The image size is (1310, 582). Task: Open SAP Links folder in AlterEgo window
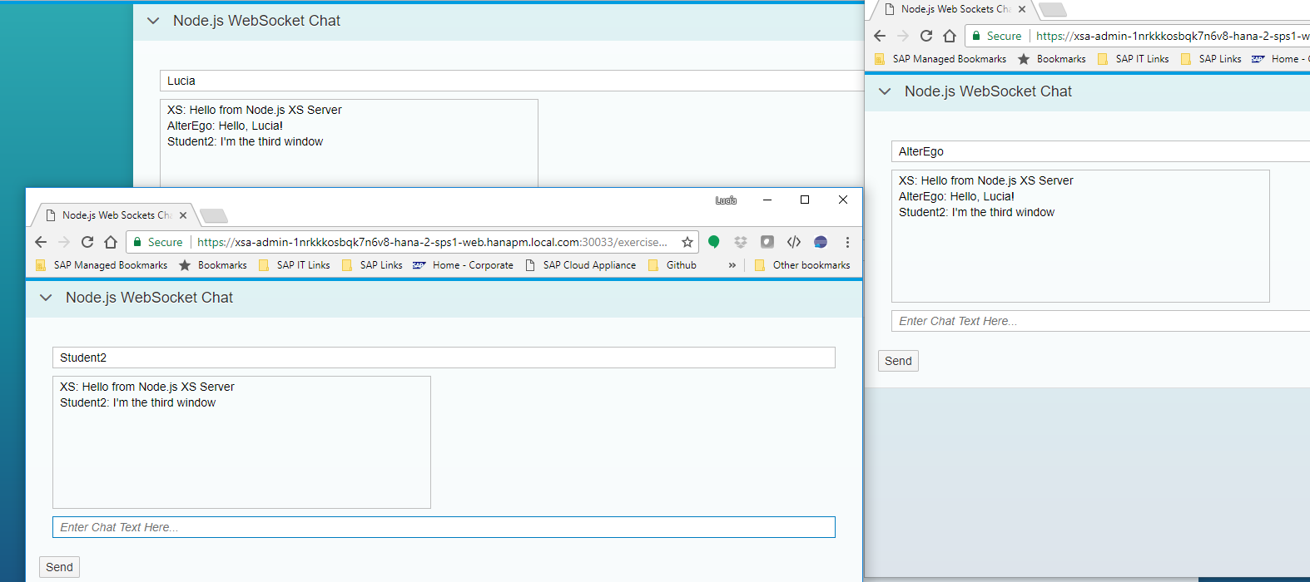1212,59
